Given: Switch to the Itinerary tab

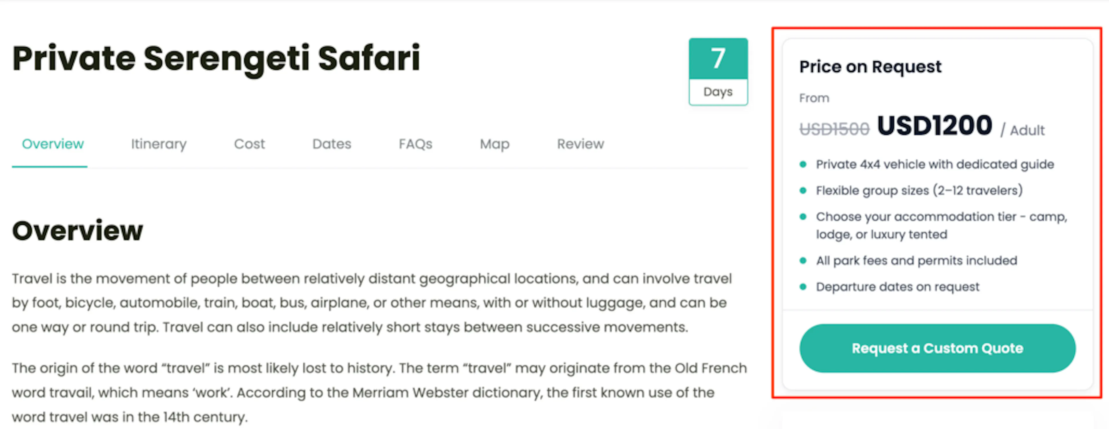Looking at the screenshot, I should [x=159, y=144].
